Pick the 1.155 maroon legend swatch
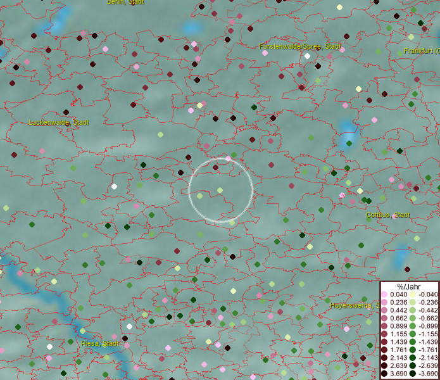Screen dimensions: 440x380 (x=384, y=334)
